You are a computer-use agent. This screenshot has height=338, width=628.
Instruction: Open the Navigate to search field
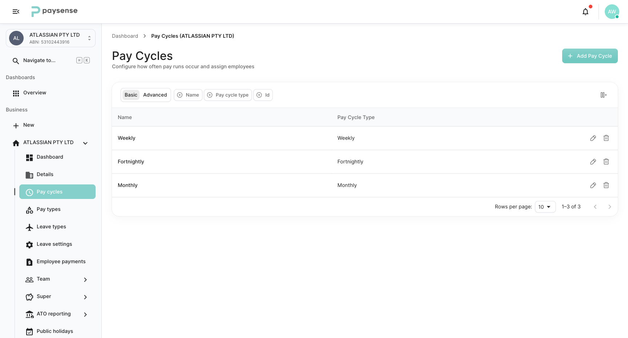(x=51, y=60)
